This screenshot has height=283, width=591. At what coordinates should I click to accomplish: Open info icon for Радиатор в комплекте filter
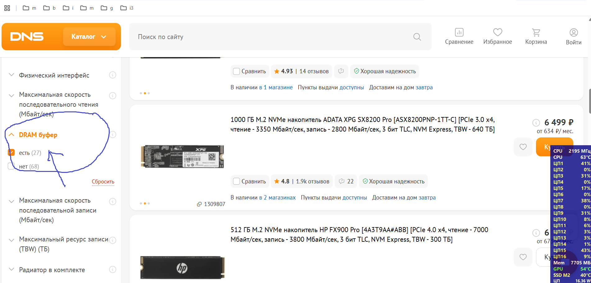[x=113, y=270]
